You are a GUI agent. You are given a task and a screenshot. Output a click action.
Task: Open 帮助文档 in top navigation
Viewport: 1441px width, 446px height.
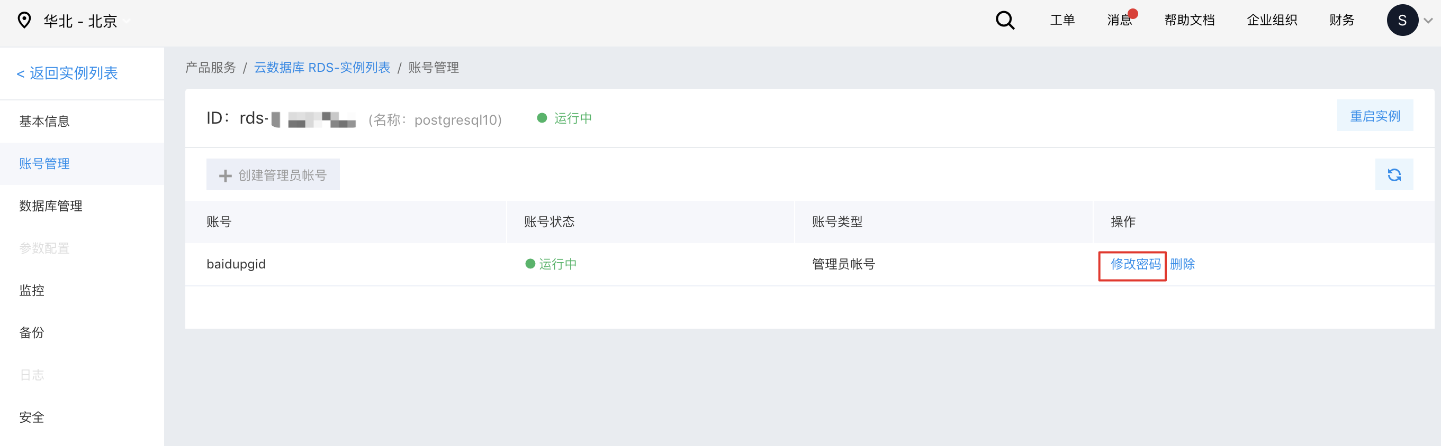coord(1189,21)
